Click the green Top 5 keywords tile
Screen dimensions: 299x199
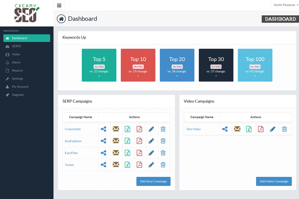coord(99,65)
